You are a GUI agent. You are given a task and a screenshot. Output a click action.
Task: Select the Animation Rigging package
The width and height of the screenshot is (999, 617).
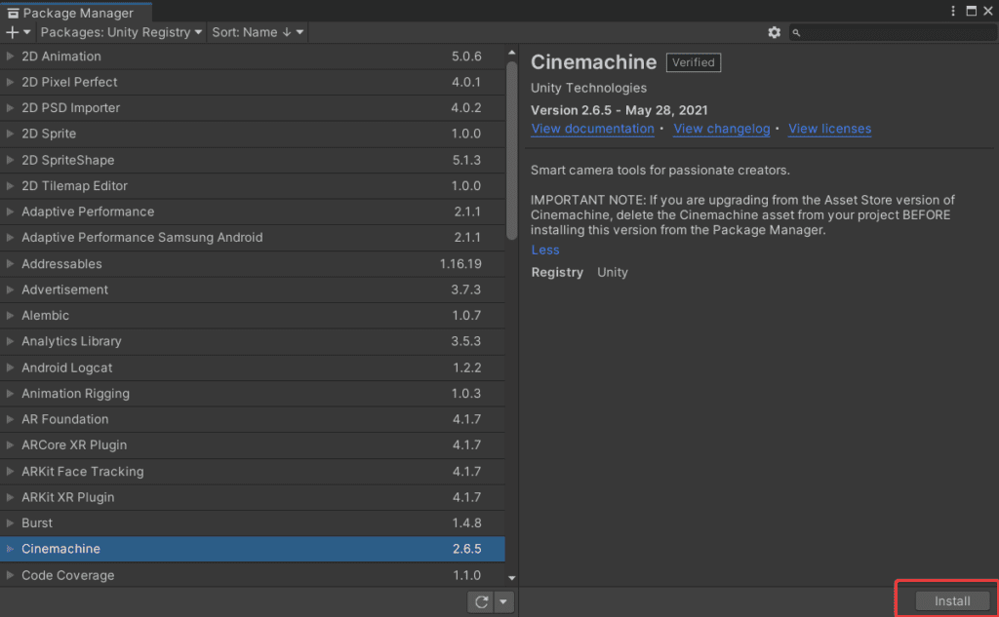coord(253,394)
